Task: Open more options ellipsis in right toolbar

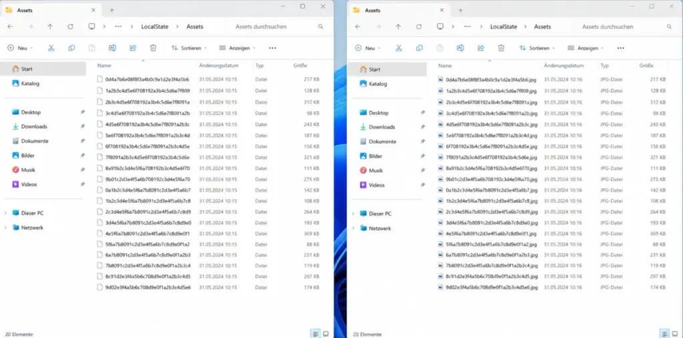Action: [621, 48]
